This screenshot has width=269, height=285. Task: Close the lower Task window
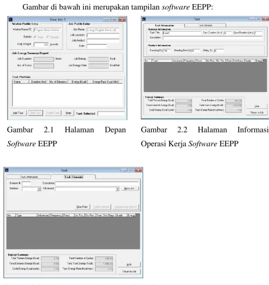(x=139, y=170)
